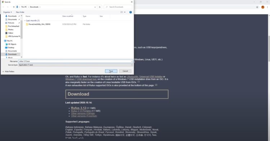The height and width of the screenshot is (141, 270).
Task: Click the Save button
Action: pyautogui.click(x=111, y=71)
